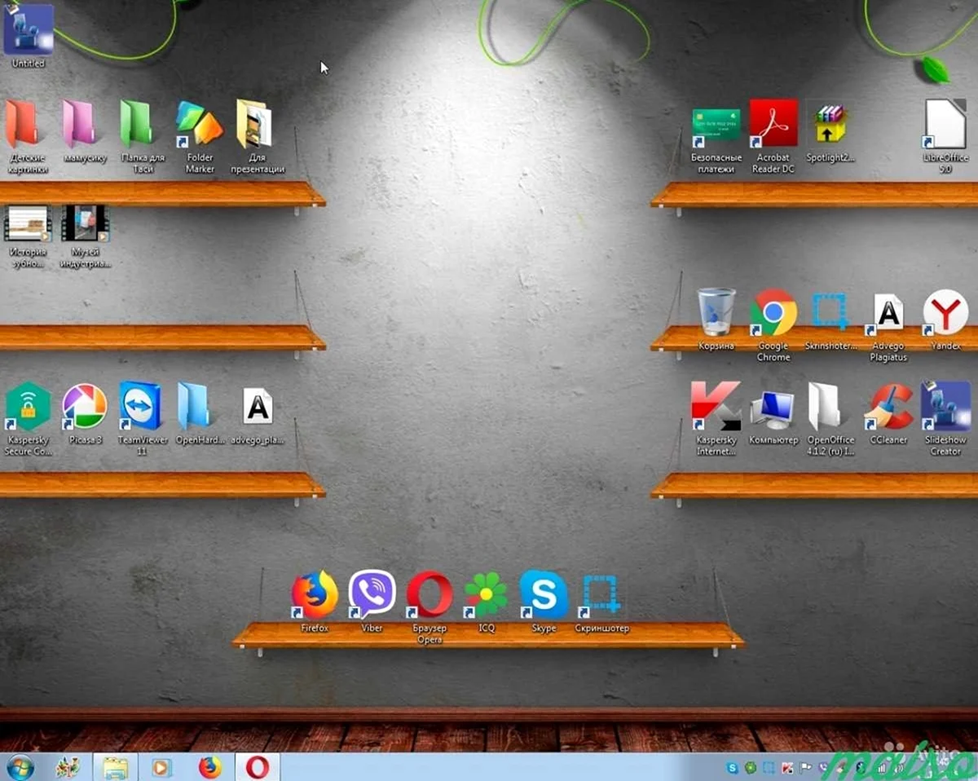Open Windows Explorer from the taskbar

(115, 767)
